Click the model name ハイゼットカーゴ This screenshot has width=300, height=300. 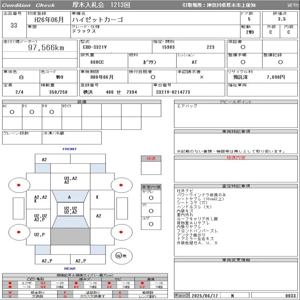pos(97,19)
